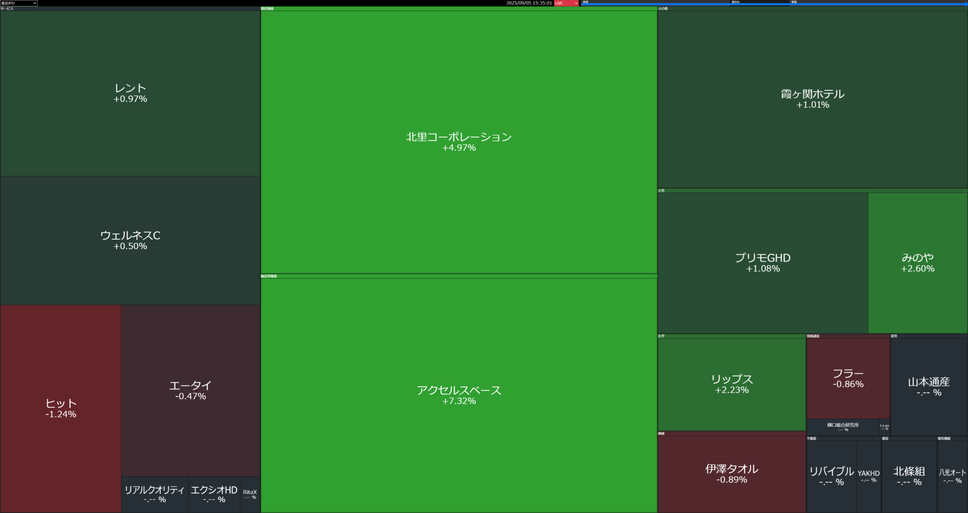
Task: Select the 山本通産 tile
Action: pyautogui.click(x=929, y=387)
